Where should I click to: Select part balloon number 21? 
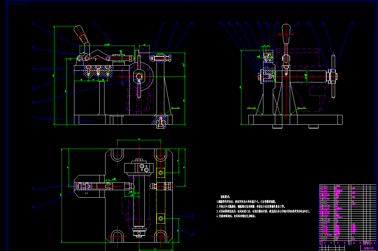pyautogui.click(x=352, y=23)
